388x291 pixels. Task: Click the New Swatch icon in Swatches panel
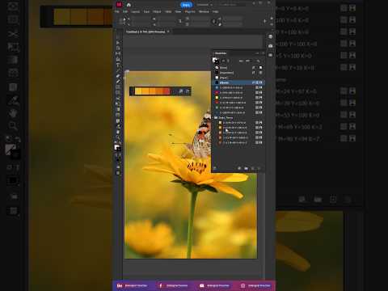(253, 168)
